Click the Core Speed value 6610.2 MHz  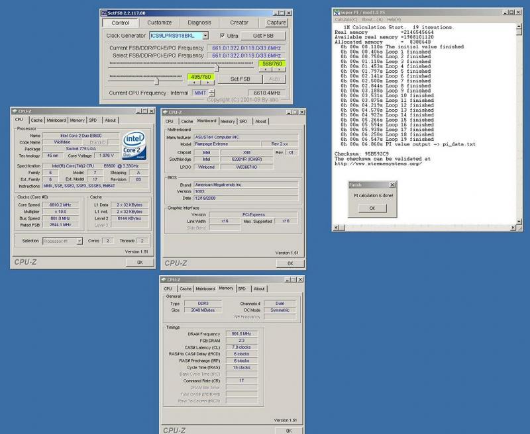click(60, 205)
